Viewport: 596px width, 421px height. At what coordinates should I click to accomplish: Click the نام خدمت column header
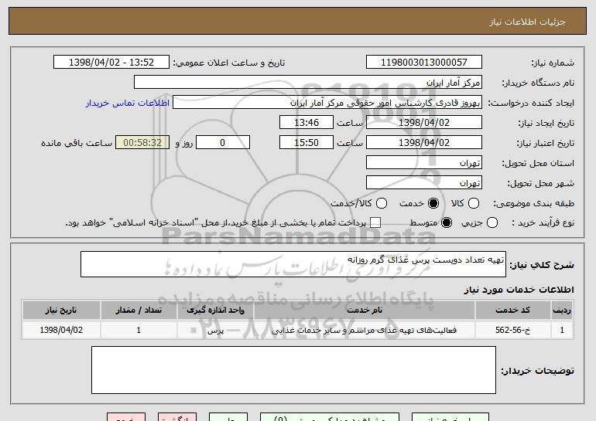(x=365, y=311)
